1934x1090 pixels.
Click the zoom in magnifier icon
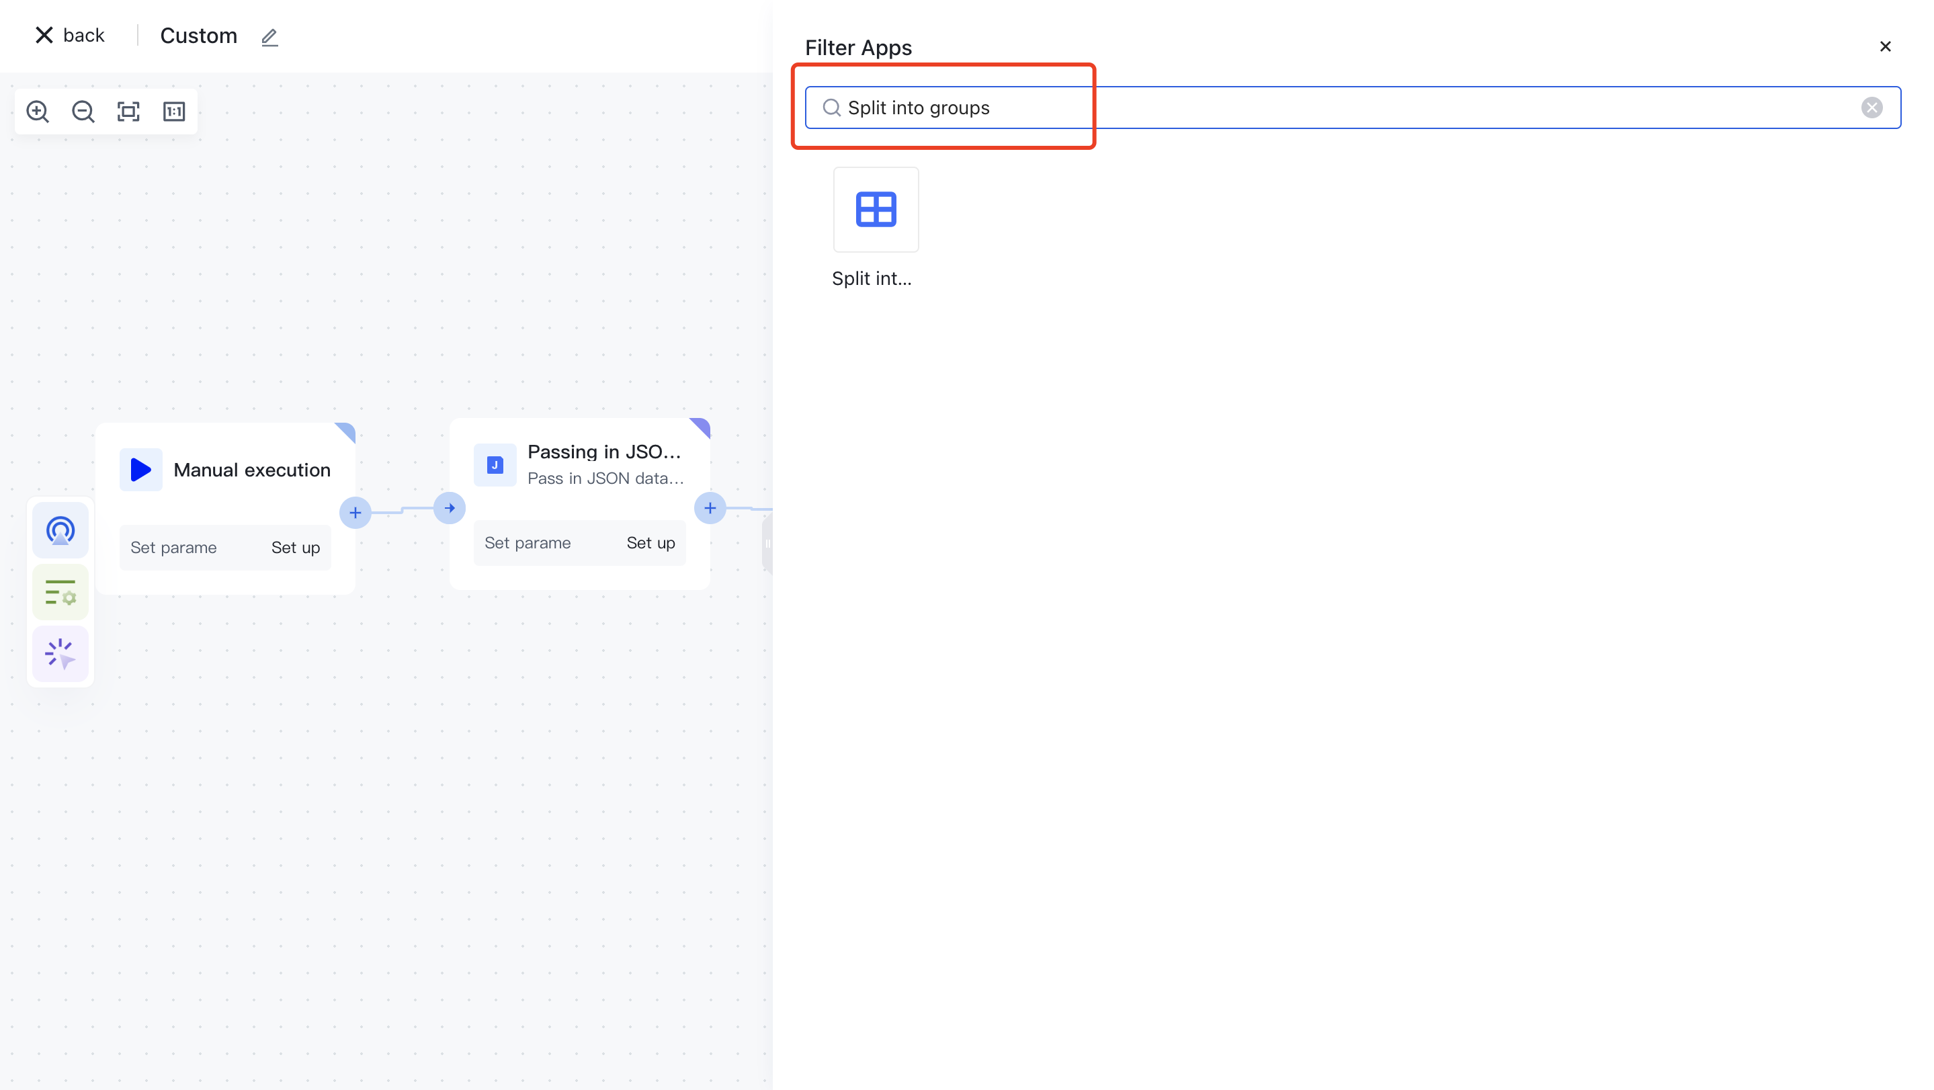click(38, 112)
